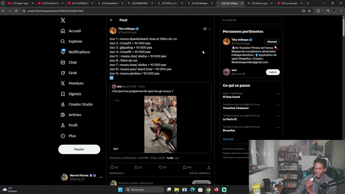Switch to Serpentard X tab

click(x=110, y=3)
